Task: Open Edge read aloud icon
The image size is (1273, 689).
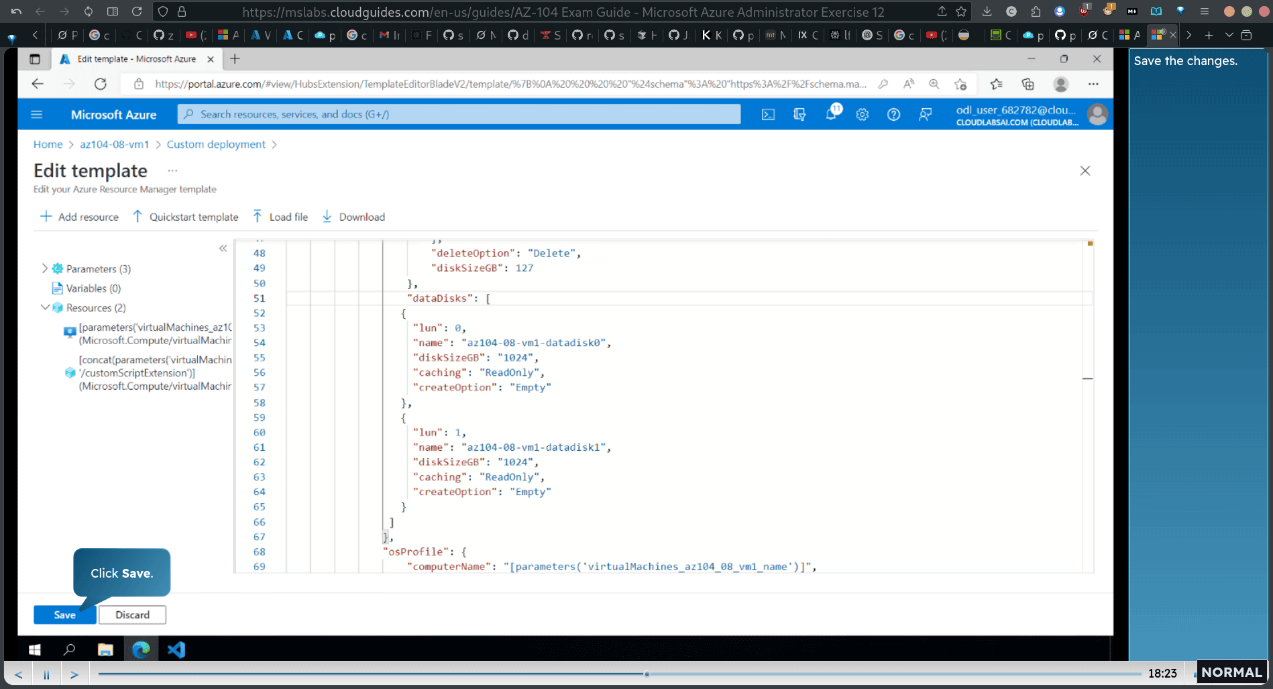Action: pyautogui.click(x=908, y=84)
